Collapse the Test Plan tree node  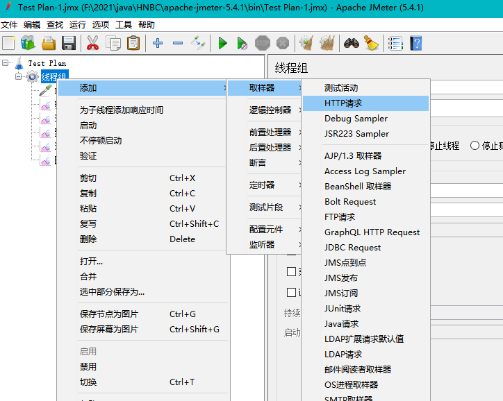[x=5, y=62]
